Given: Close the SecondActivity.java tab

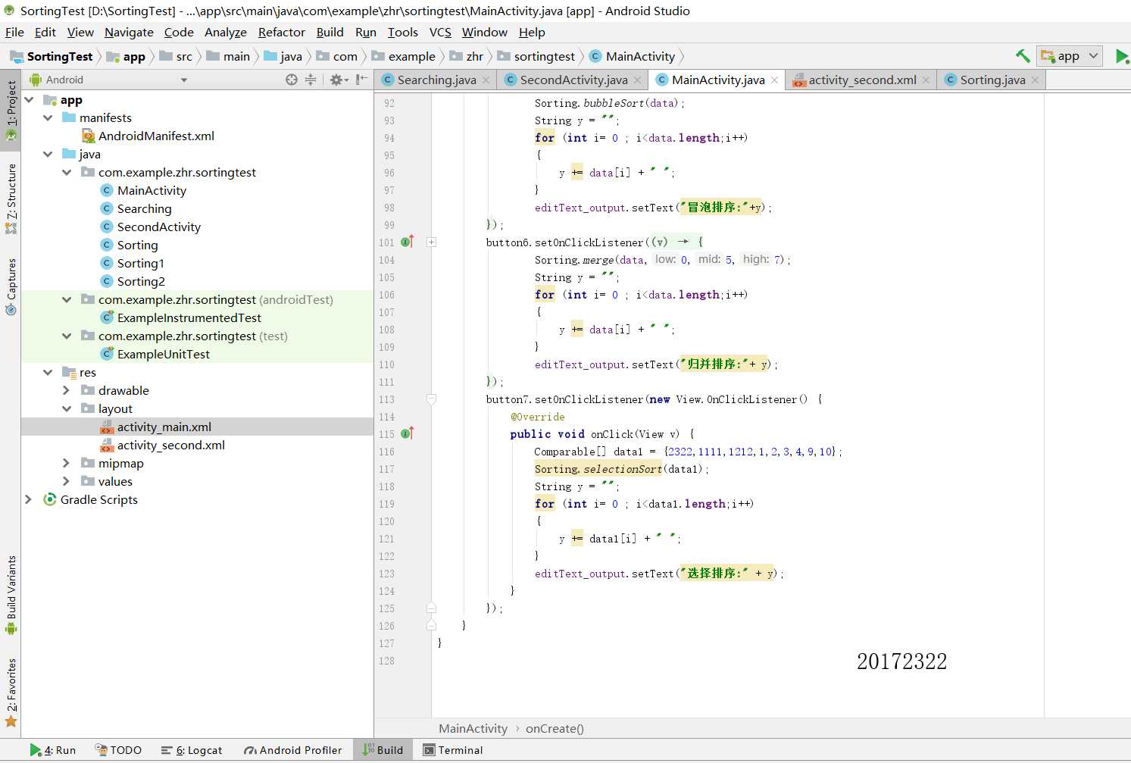Looking at the screenshot, I should click(638, 80).
